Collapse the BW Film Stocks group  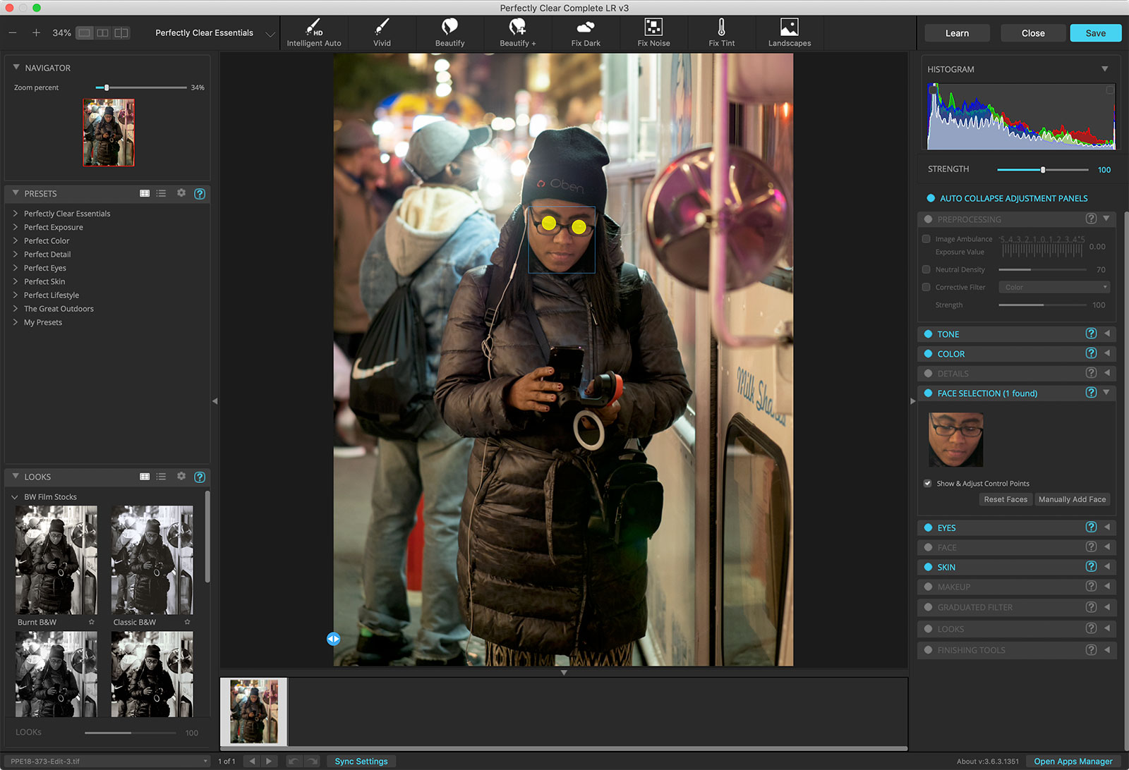click(x=15, y=497)
